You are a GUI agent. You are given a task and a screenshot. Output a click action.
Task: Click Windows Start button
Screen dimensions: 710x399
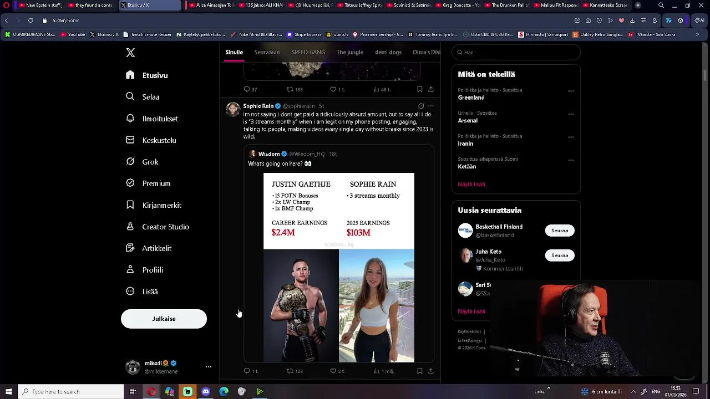pyautogui.click(x=9, y=392)
